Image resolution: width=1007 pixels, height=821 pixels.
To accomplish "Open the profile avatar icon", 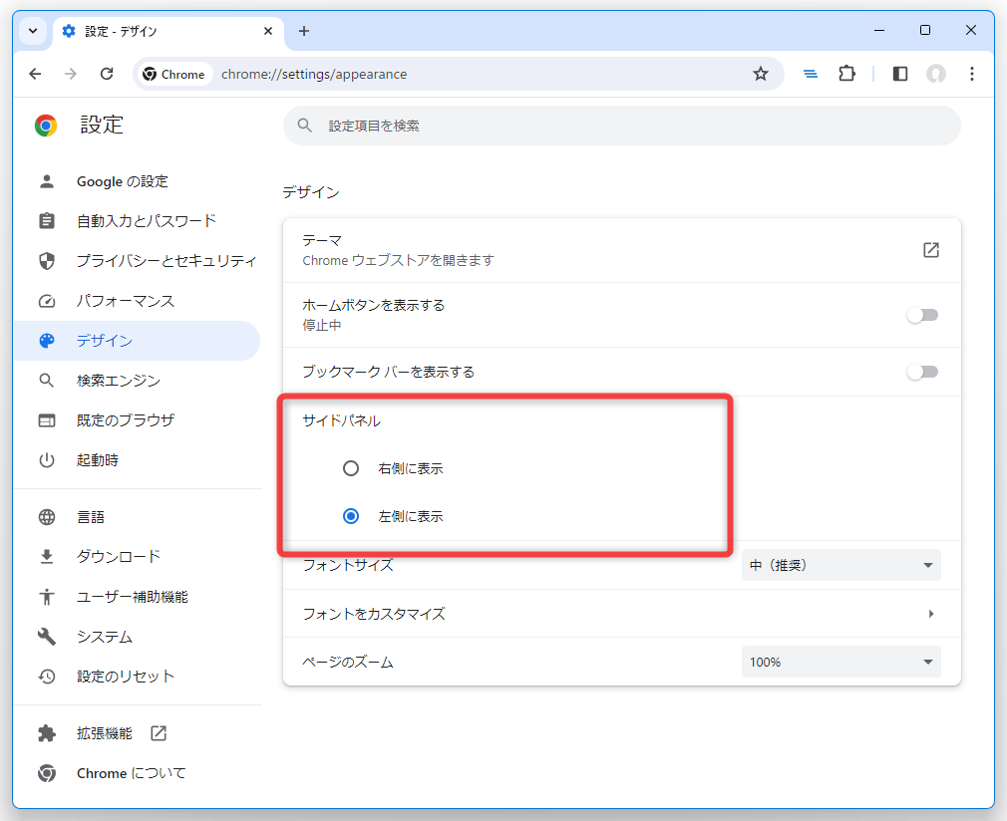I will click(936, 74).
